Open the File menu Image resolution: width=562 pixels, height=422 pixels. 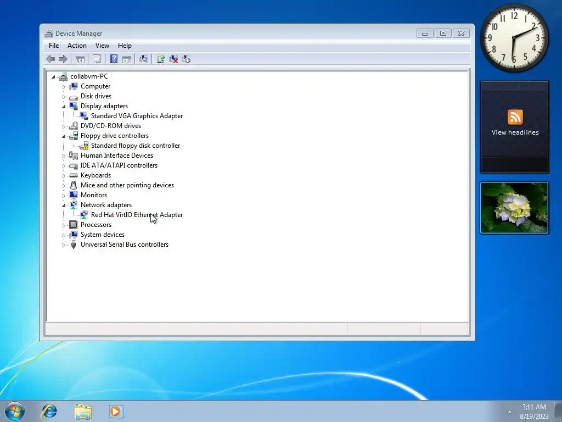pos(54,46)
